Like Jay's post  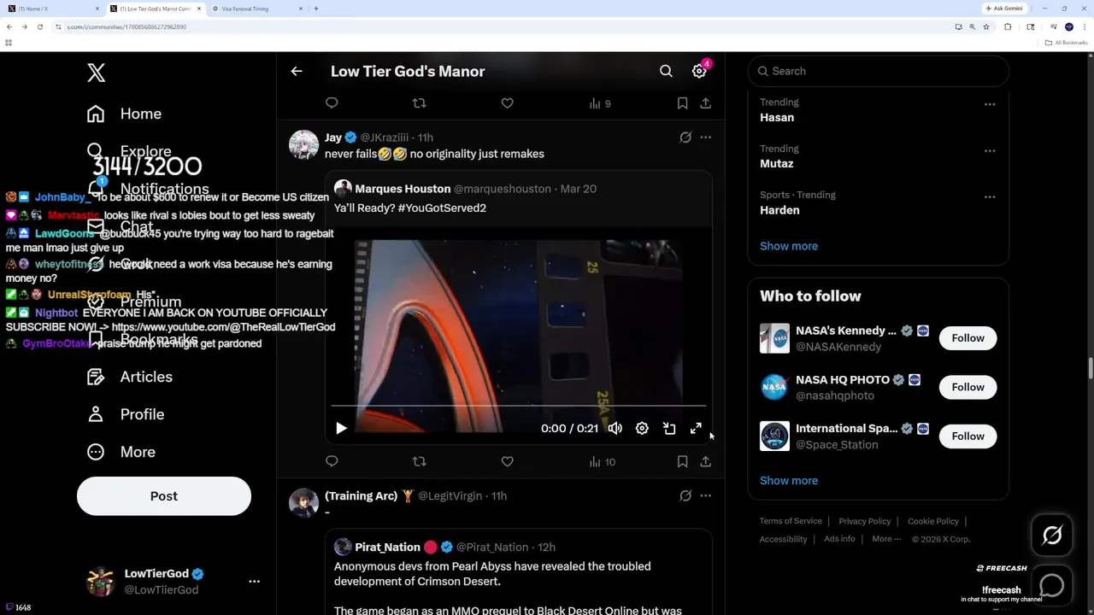pyautogui.click(x=507, y=461)
